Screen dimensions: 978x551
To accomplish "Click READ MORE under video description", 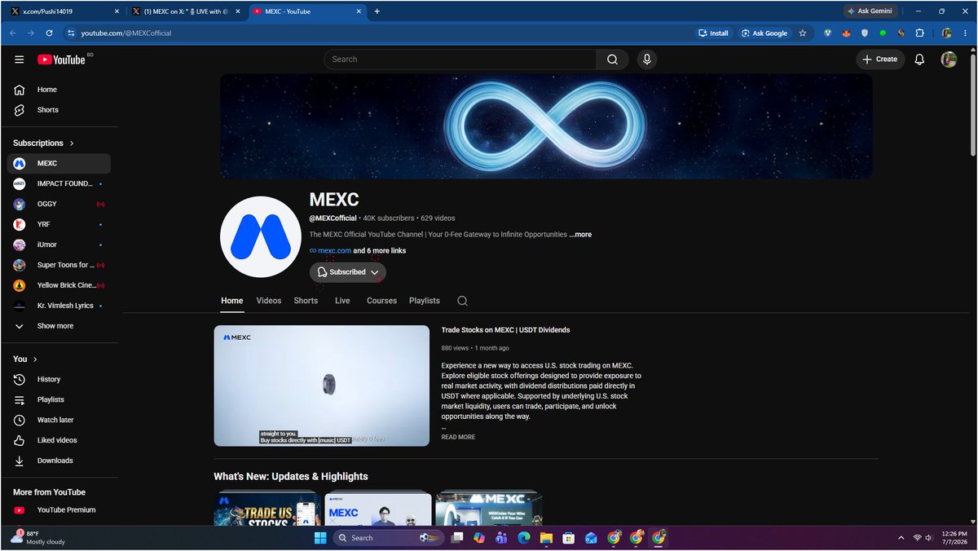I will point(458,438).
